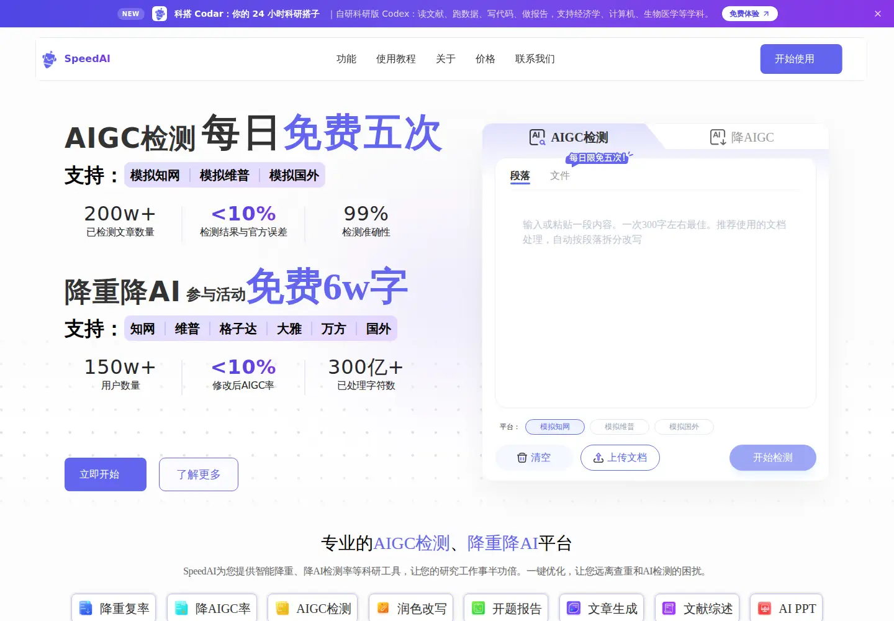Click the 润色改写 card icon
The width and height of the screenshot is (894, 621).
[x=383, y=609]
